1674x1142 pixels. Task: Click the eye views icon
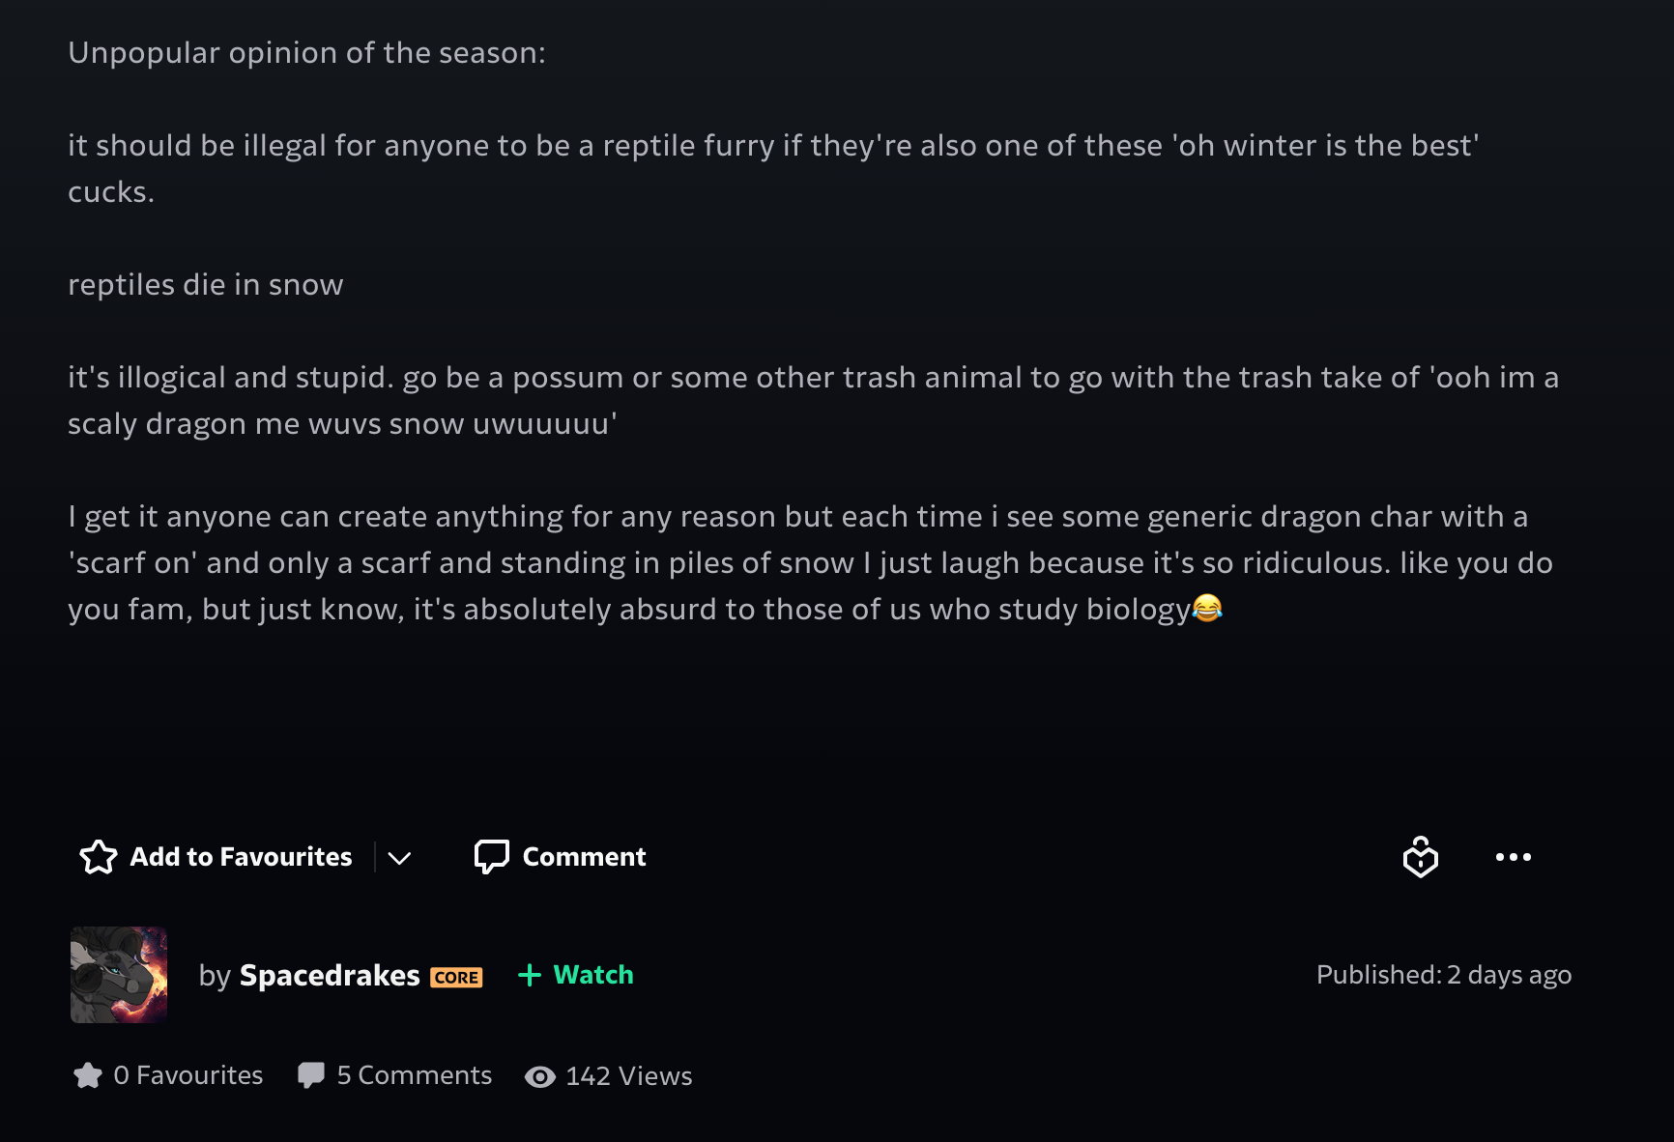pyautogui.click(x=540, y=1076)
